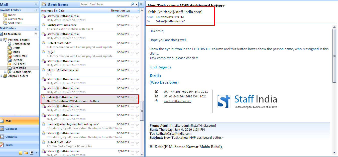The width and height of the screenshot is (338, 157).
Task: Click the reading pane vertical scrollbar thumb
Action: point(334,56)
